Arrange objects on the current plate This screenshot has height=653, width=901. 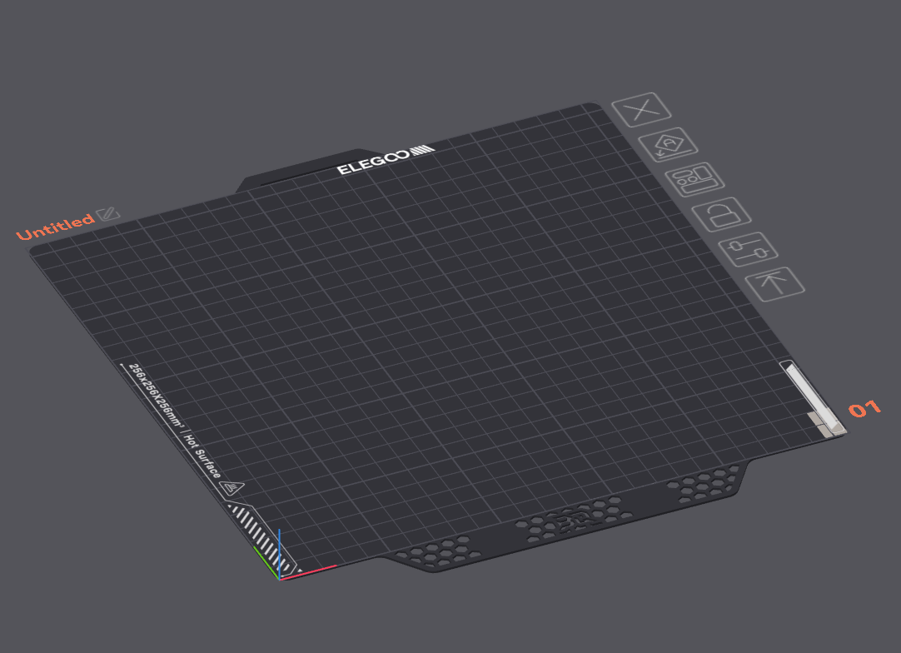coord(694,179)
